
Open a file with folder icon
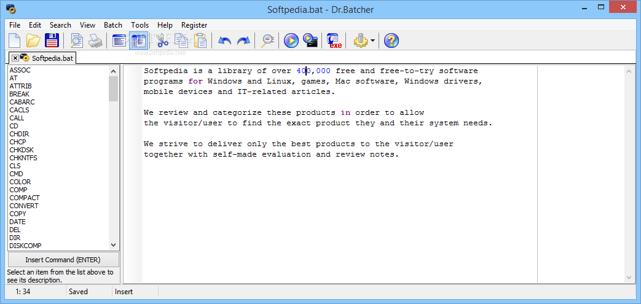33,41
